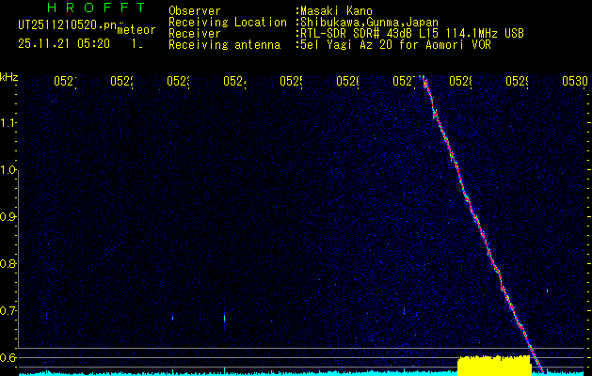Viewport: 592px width, 376px height.
Task: Click the kHz axis unit label
Action: pos(8,76)
